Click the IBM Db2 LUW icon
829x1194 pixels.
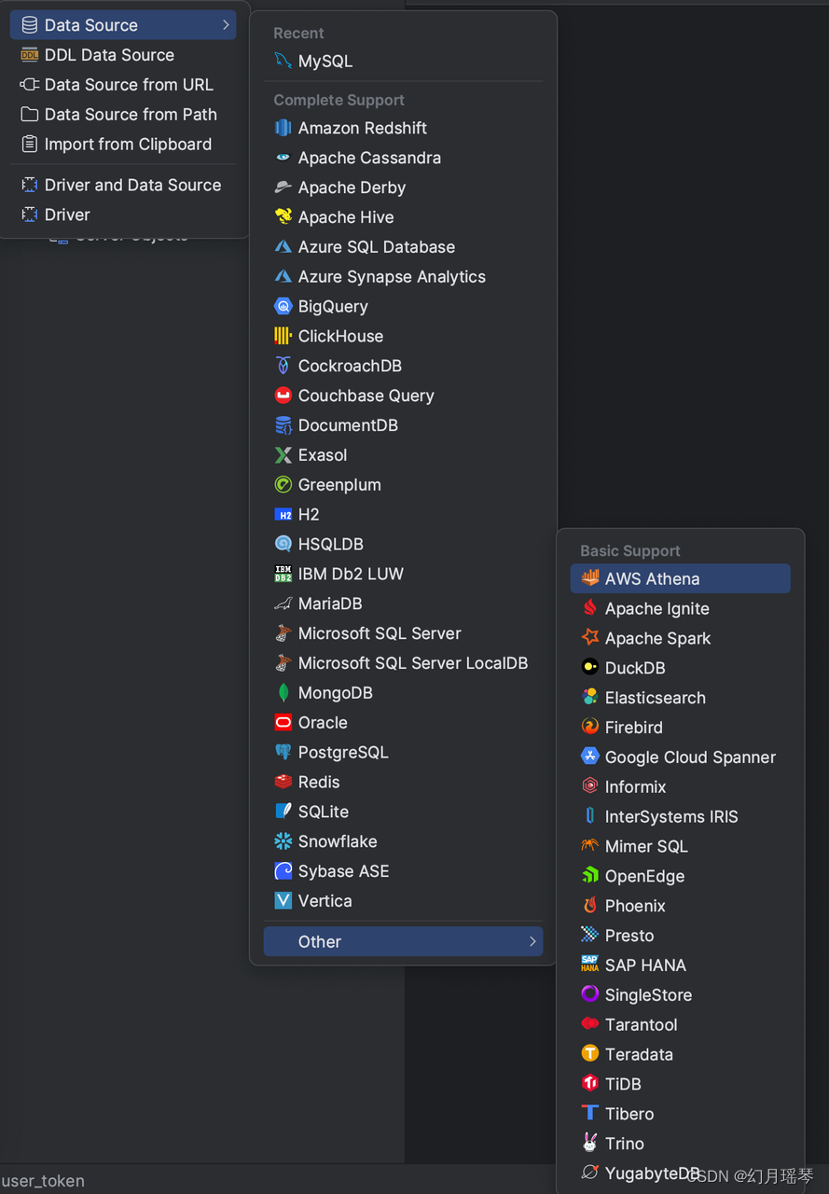283,574
